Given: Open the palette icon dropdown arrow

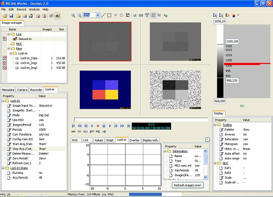Looking at the screenshot, I should 238,15.
